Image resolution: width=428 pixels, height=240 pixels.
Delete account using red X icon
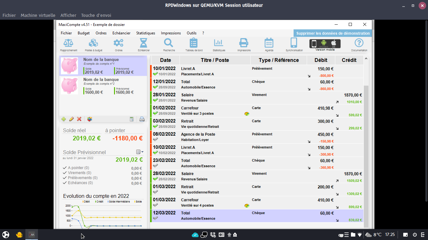(79, 119)
